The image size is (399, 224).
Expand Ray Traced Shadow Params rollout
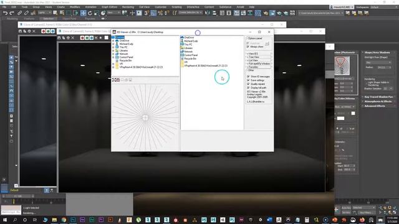tap(378, 97)
